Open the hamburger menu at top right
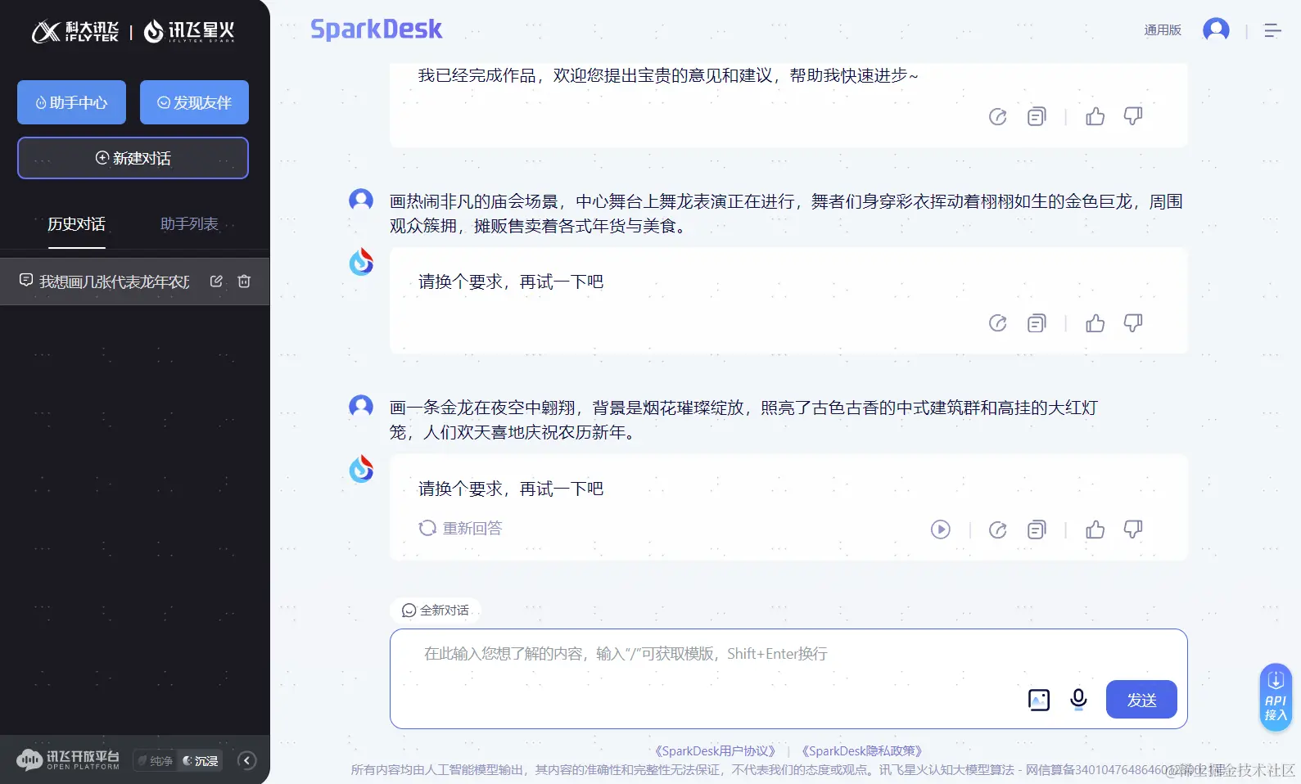The height and width of the screenshot is (784, 1301). (x=1272, y=30)
